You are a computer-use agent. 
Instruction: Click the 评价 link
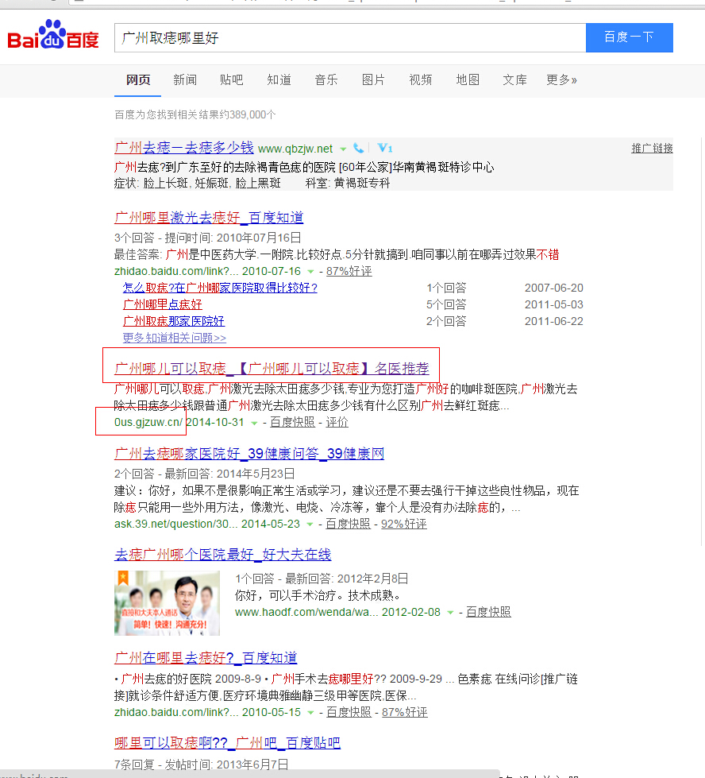337,422
